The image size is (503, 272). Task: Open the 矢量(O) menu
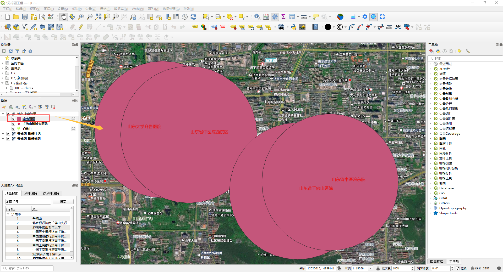coord(91,9)
